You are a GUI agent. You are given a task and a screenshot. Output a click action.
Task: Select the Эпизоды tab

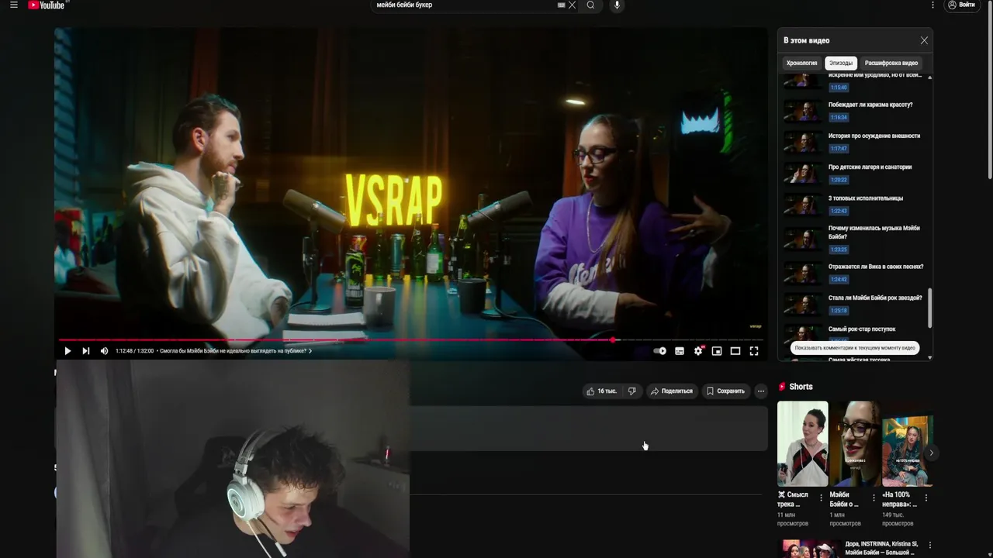[x=841, y=63]
